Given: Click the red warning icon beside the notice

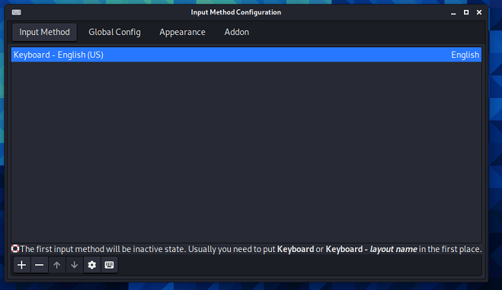Looking at the screenshot, I should [x=15, y=249].
